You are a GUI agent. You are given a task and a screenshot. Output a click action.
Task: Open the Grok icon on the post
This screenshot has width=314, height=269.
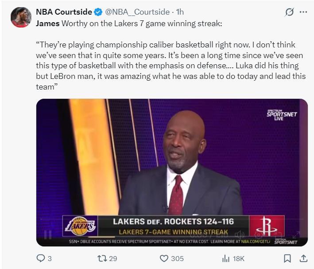(x=289, y=12)
